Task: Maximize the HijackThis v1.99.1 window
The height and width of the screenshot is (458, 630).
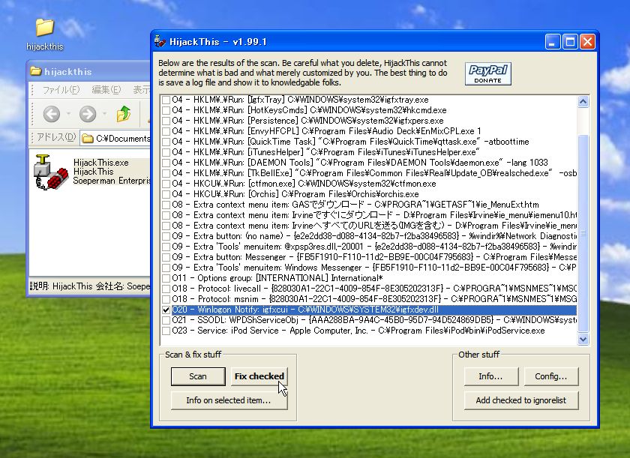Action: (x=570, y=42)
